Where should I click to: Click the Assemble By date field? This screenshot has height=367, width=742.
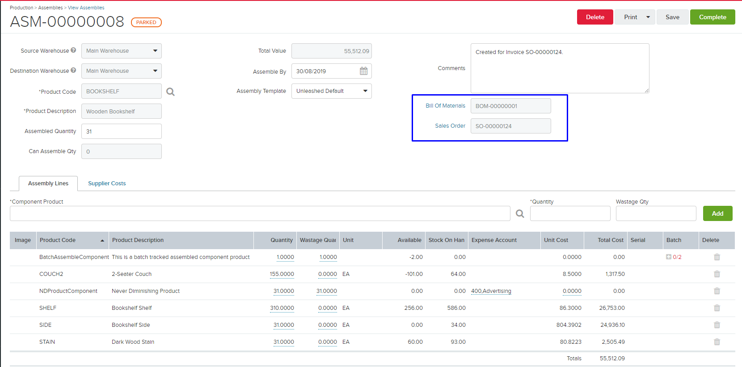tap(332, 71)
